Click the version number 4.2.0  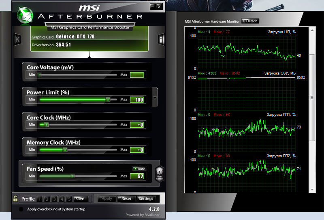pyautogui.click(x=154, y=209)
